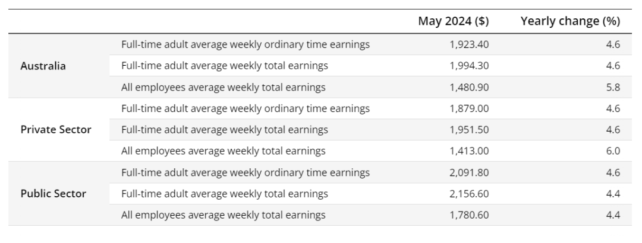Select Australia's All employees average weekly total earnings label
Screen dimensions: 642x243
(223, 87)
